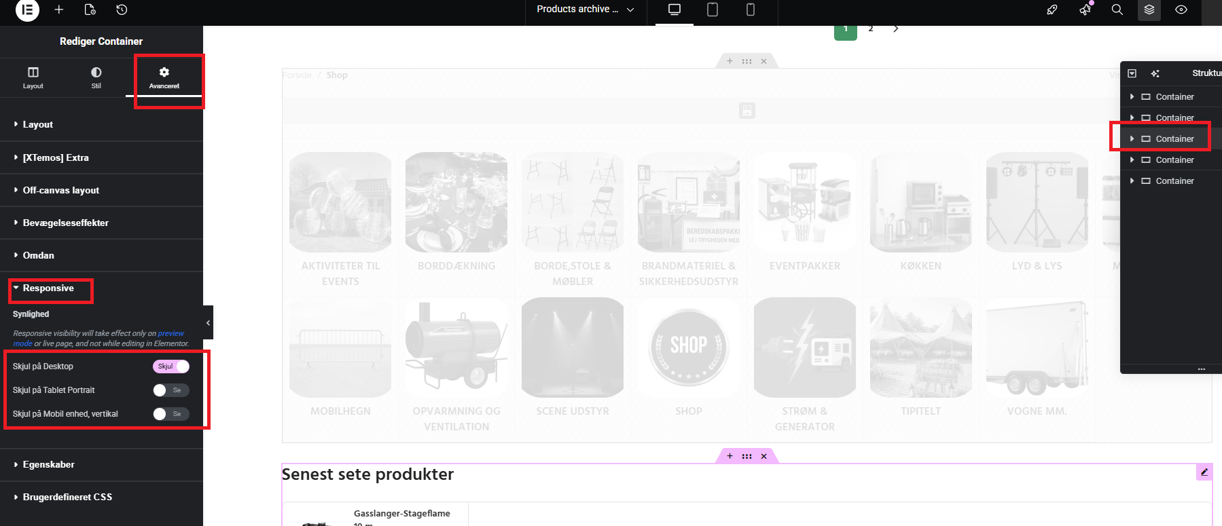Expand the Off-canvas layout section
This screenshot has height=526, width=1222.
click(101, 190)
